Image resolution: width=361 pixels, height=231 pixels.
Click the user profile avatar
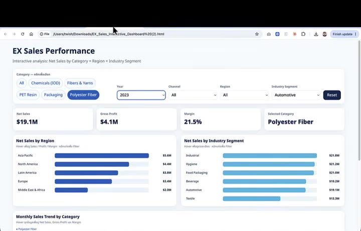(x=324, y=34)
